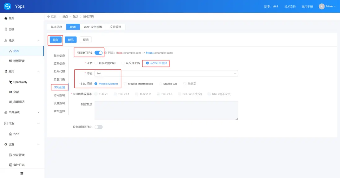Viewport: 340px width, 178px height.
Task: Expand the 文件系统 sidebar group
Action: pyautogui.click(x=38, y=112)
